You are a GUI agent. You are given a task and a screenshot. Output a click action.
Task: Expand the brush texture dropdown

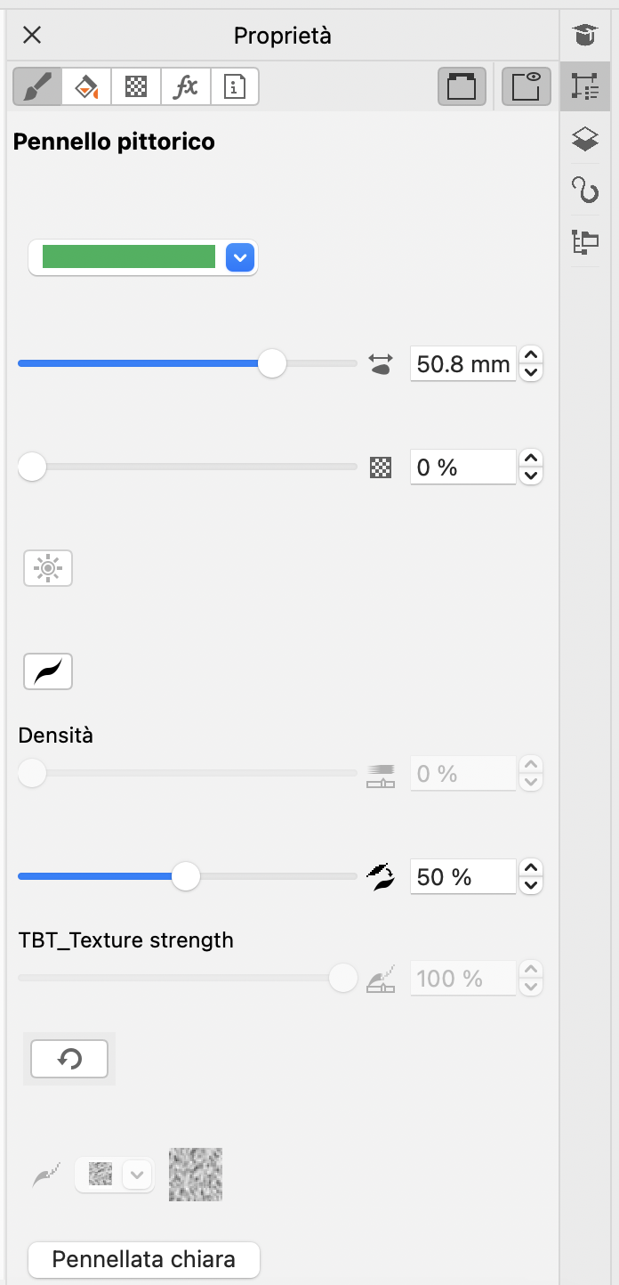pyautogui.click(x=136, y=1175)
